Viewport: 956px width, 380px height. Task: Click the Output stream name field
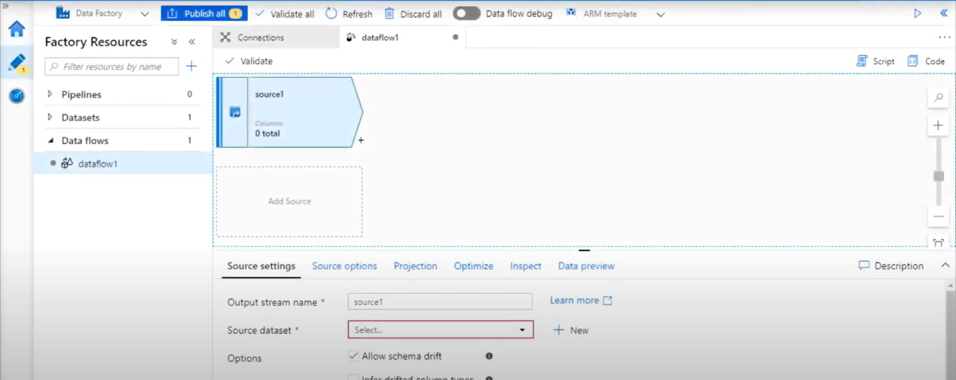(440, 302)
